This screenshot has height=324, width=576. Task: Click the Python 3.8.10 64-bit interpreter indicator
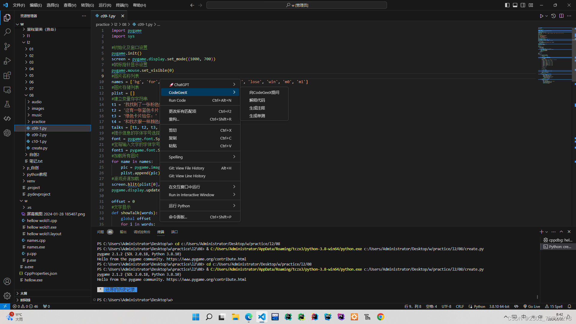point(499,306)
